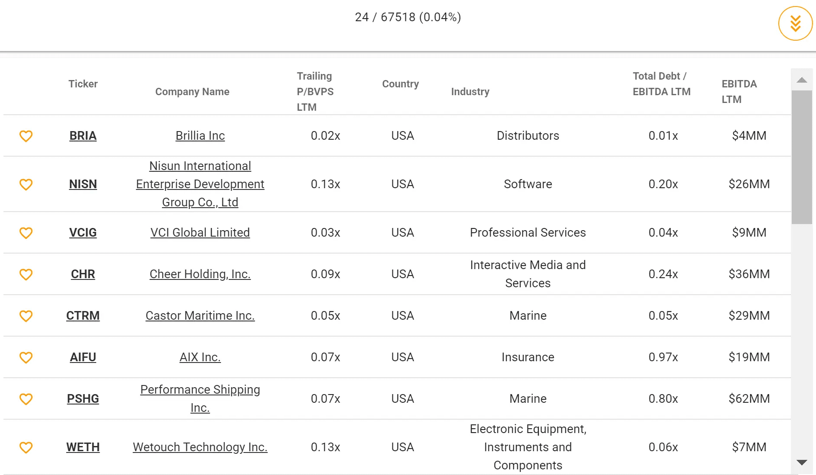816x475 pixels.
Task: Click the scrollbar up arrow
Action: pyautogui.click(x=802, y=80)
